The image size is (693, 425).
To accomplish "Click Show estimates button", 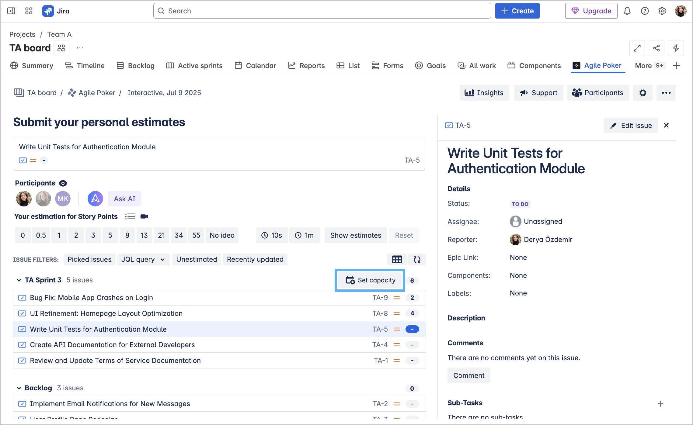I will [356, 235].
